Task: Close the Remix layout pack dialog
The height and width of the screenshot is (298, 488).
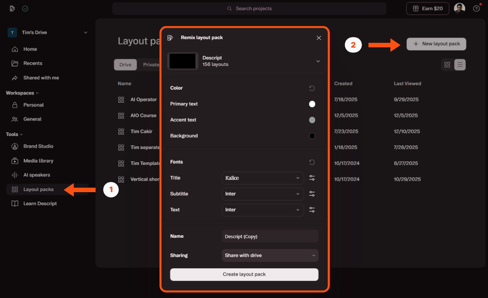Action: tap(319, 38)
